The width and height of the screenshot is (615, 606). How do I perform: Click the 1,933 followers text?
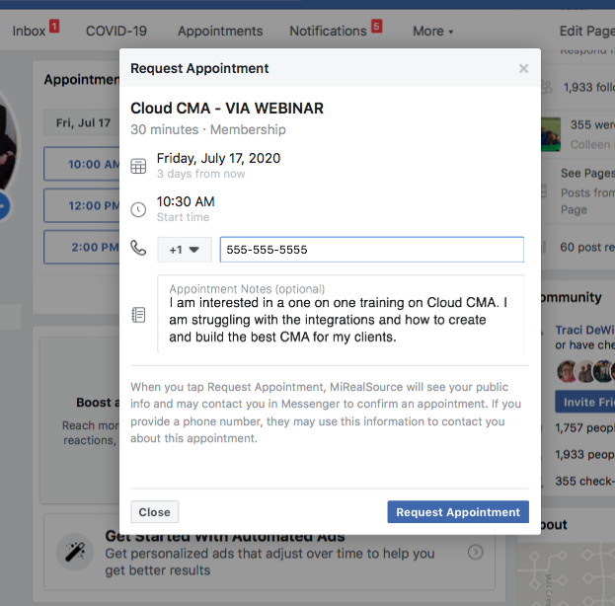(x=589, y=87)
